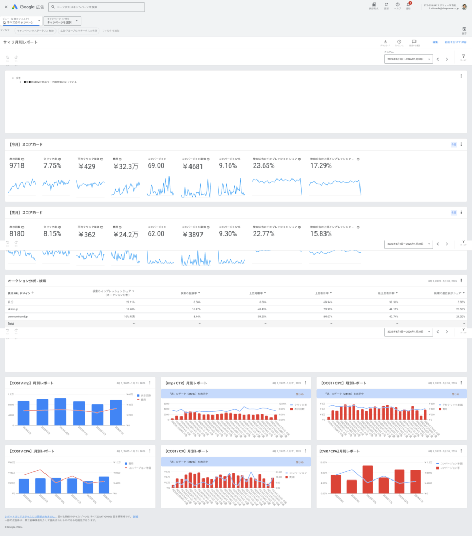Click the filter funnel icon beside date range
Viewport: 472px width, 536px height.
point(463,57)
